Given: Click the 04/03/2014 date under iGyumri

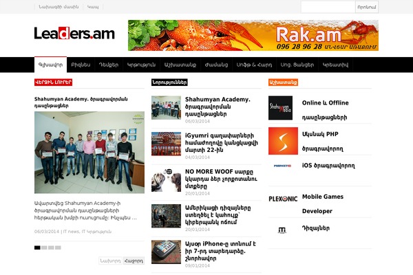Looking at the screenshot, I should 198,157.
